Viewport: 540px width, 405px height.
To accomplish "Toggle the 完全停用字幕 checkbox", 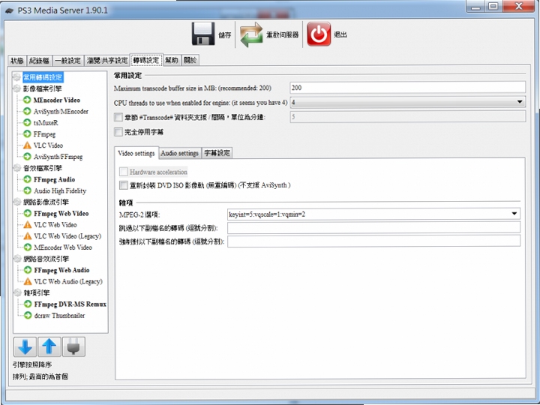I will coord(118,132).
